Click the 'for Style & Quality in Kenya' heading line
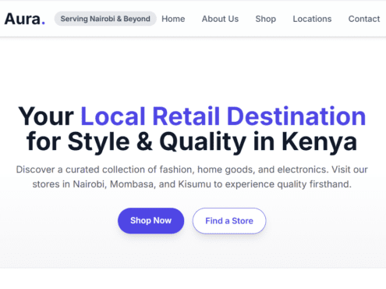This screenshot has height=289, width=386. click(x=192, y=142)
